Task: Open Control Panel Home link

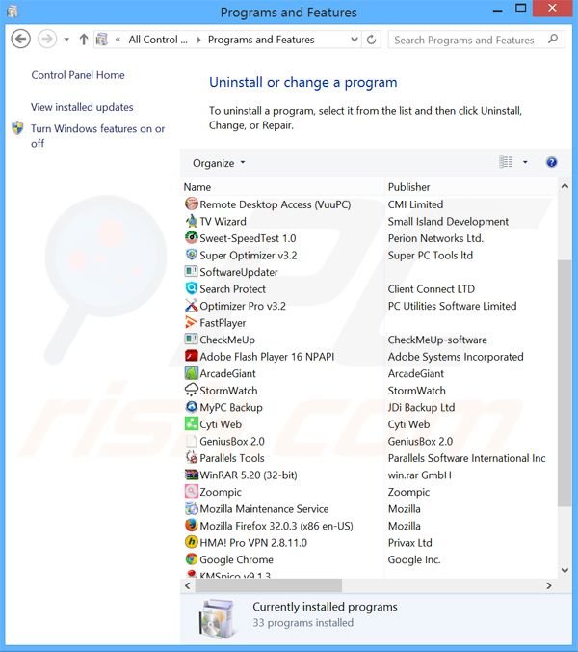Action: point(78,75)
